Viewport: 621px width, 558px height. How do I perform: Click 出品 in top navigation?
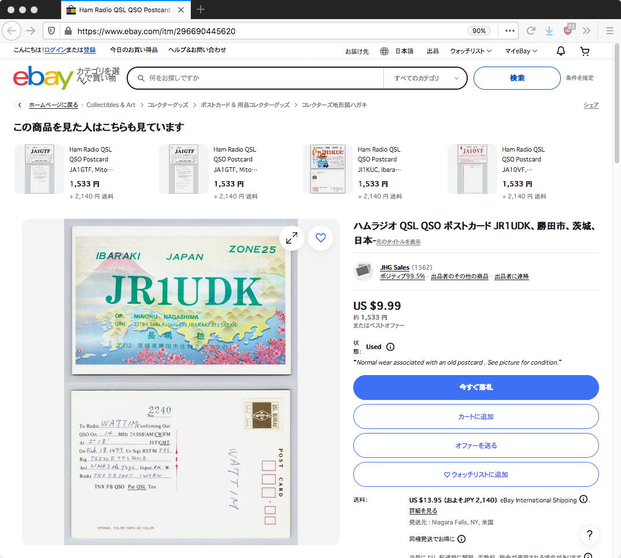click(433, 51)
